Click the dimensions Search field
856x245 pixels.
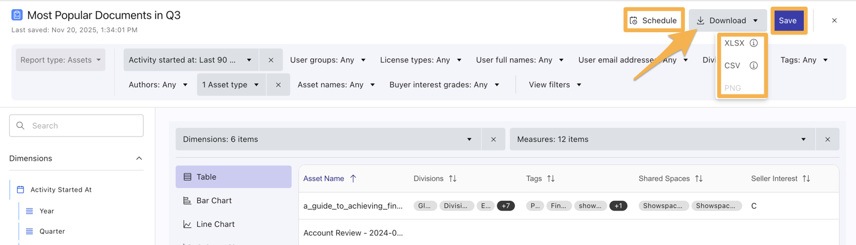pyautogui.click(x=76, y=126)
